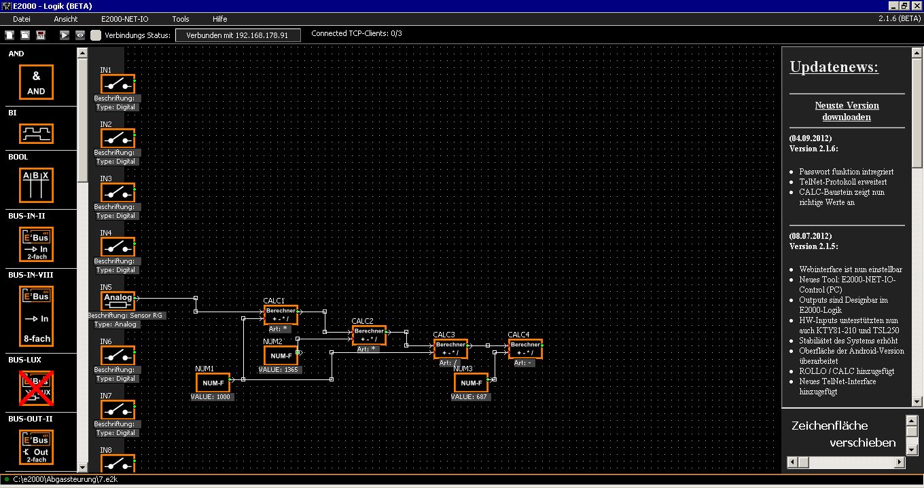924x488 pixels.
Task: Open the E2000-NET-IO menu
Action: [124, 19]
